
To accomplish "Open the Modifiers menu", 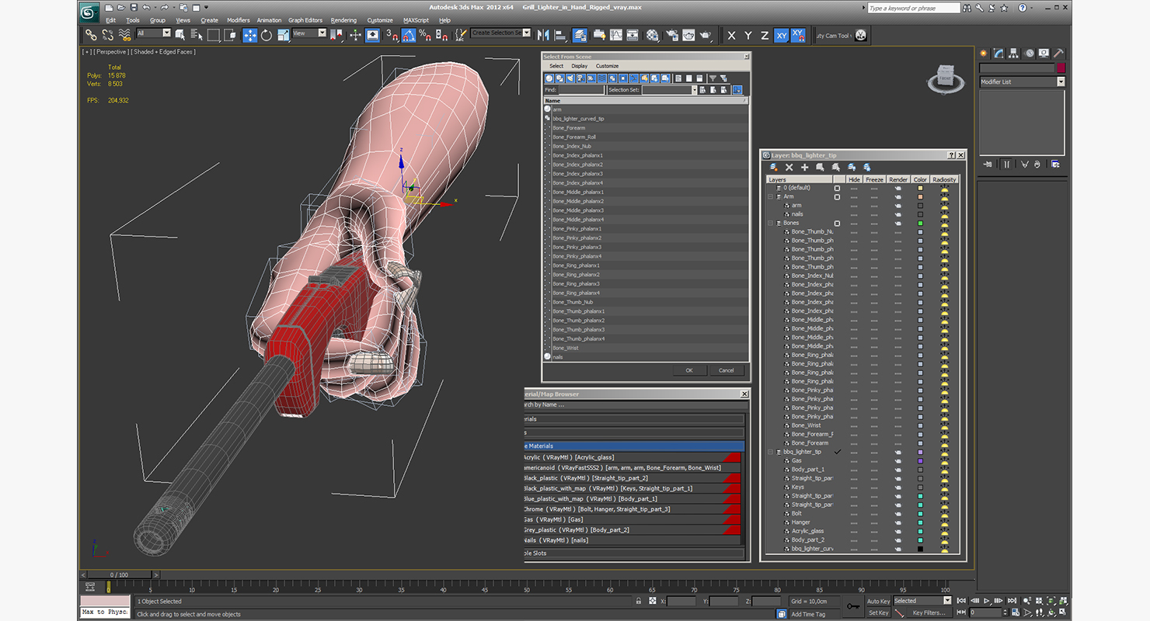I will [239, 20].
